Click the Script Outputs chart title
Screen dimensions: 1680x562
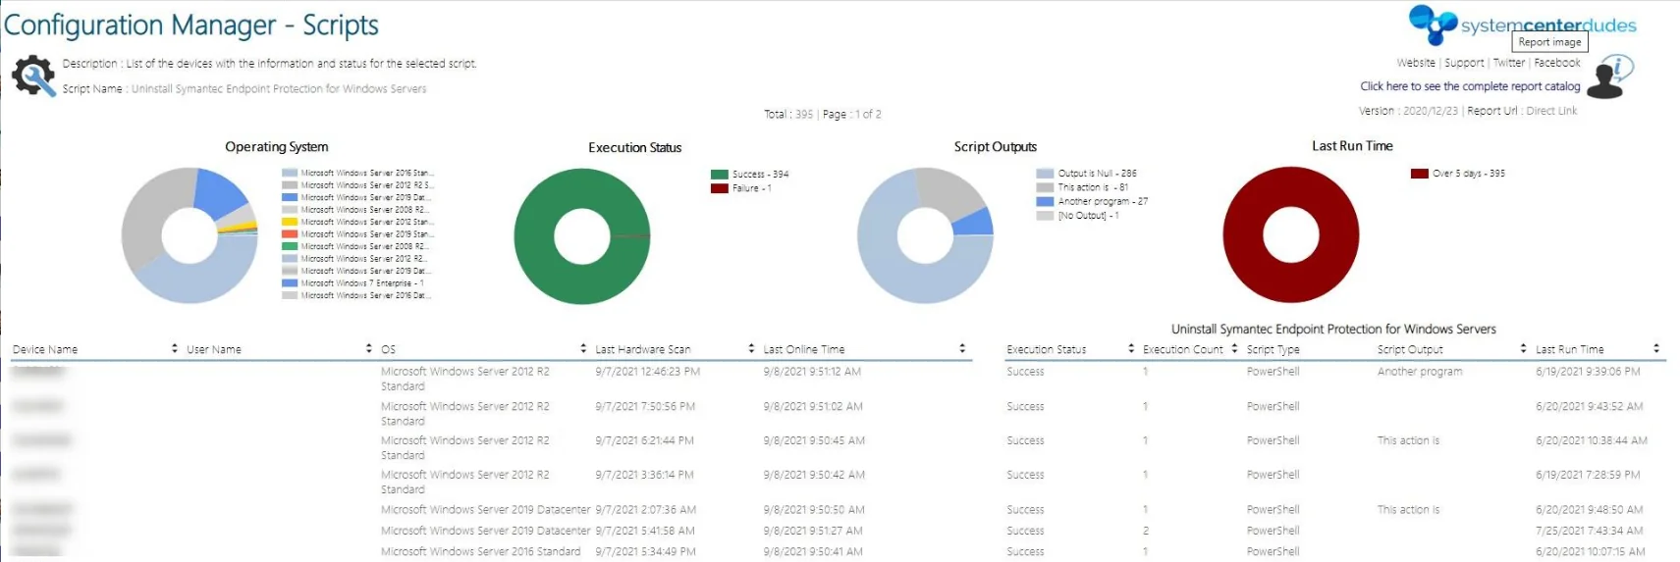pos(996,146)
